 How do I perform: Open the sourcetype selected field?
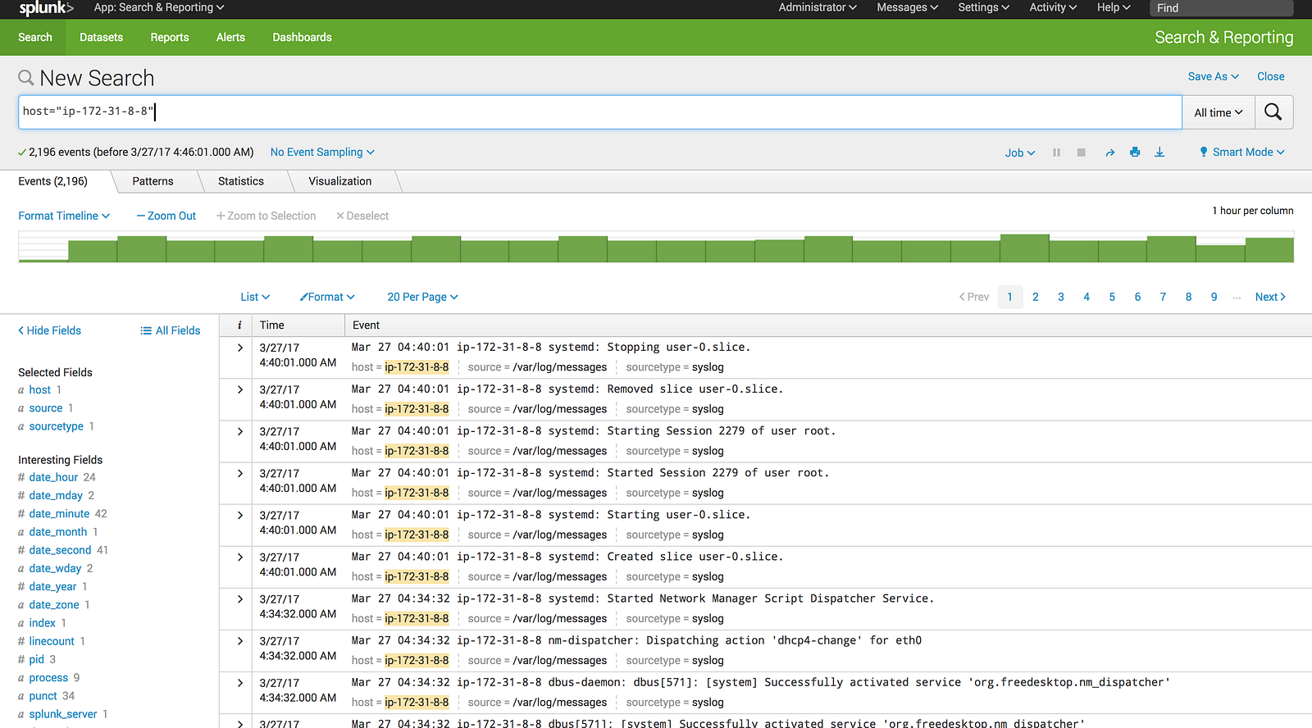point(57,426)
